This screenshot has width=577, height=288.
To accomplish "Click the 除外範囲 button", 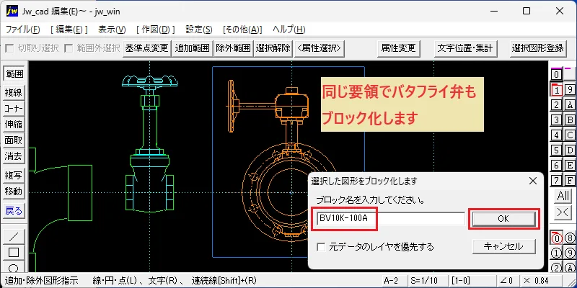I will (x=233, y=48).
